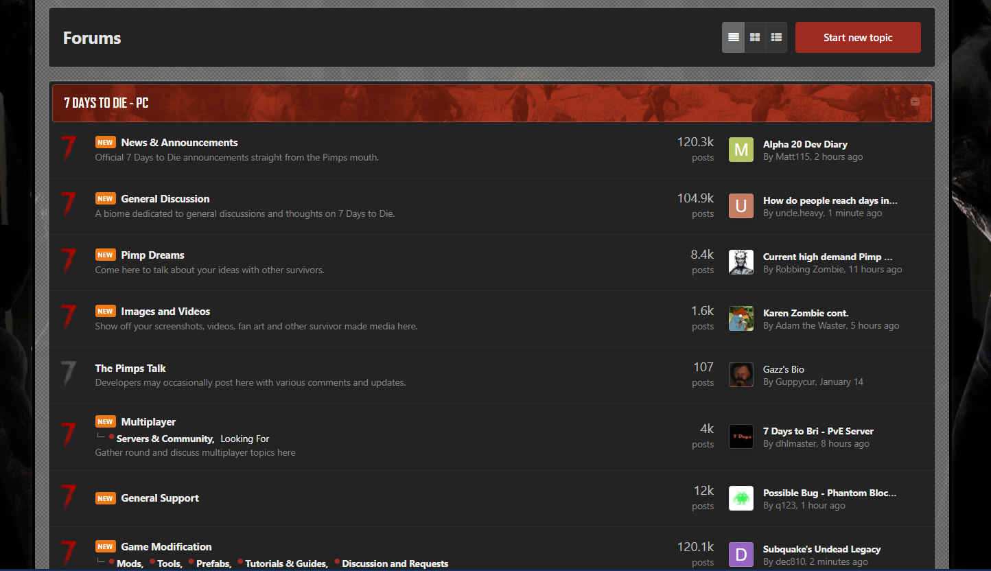Open Matt115's profile link

click(x=793, y=156)
